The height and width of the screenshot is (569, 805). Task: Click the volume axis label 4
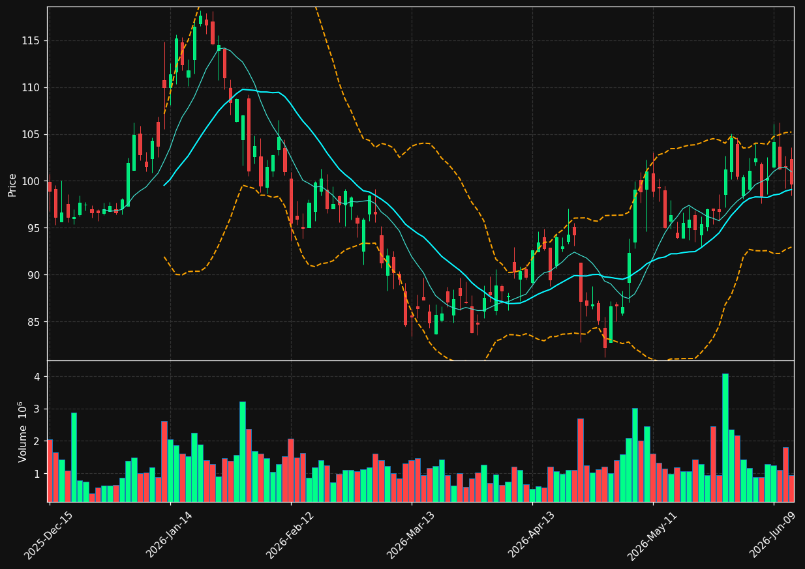(x=38, y=377)
